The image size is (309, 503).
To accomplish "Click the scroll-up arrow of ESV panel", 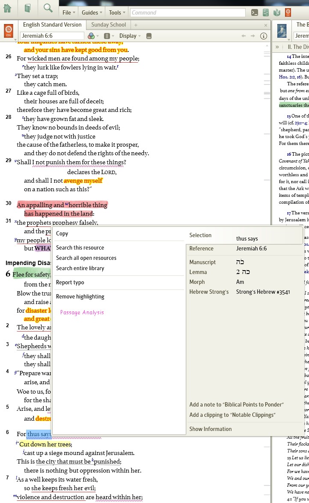I will point(267,45).
